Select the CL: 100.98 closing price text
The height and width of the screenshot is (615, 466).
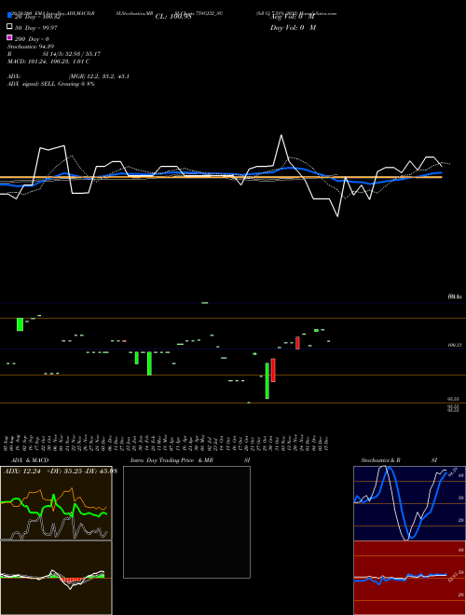[173, 17]
